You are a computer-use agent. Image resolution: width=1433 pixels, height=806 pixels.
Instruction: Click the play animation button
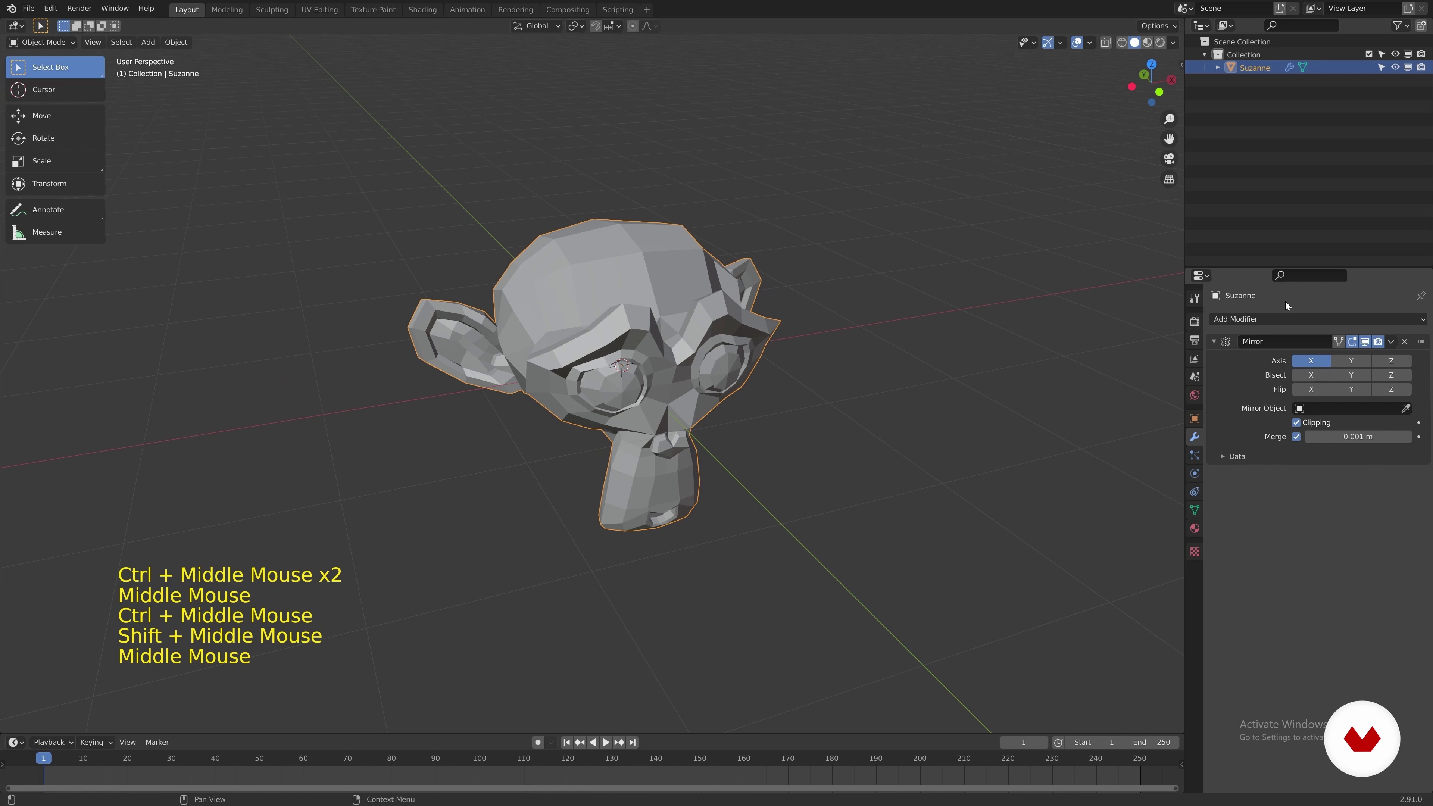(x=605, y=742)
